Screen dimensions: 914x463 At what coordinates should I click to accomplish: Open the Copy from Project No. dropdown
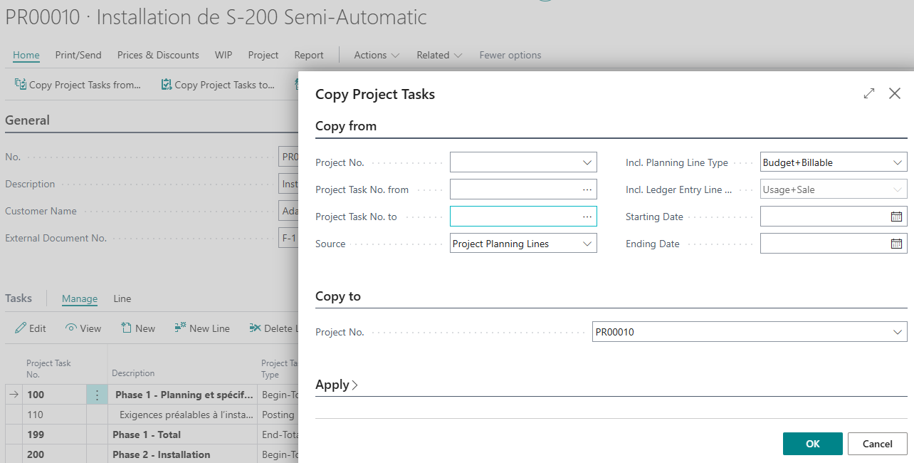(x=587, y=162)
